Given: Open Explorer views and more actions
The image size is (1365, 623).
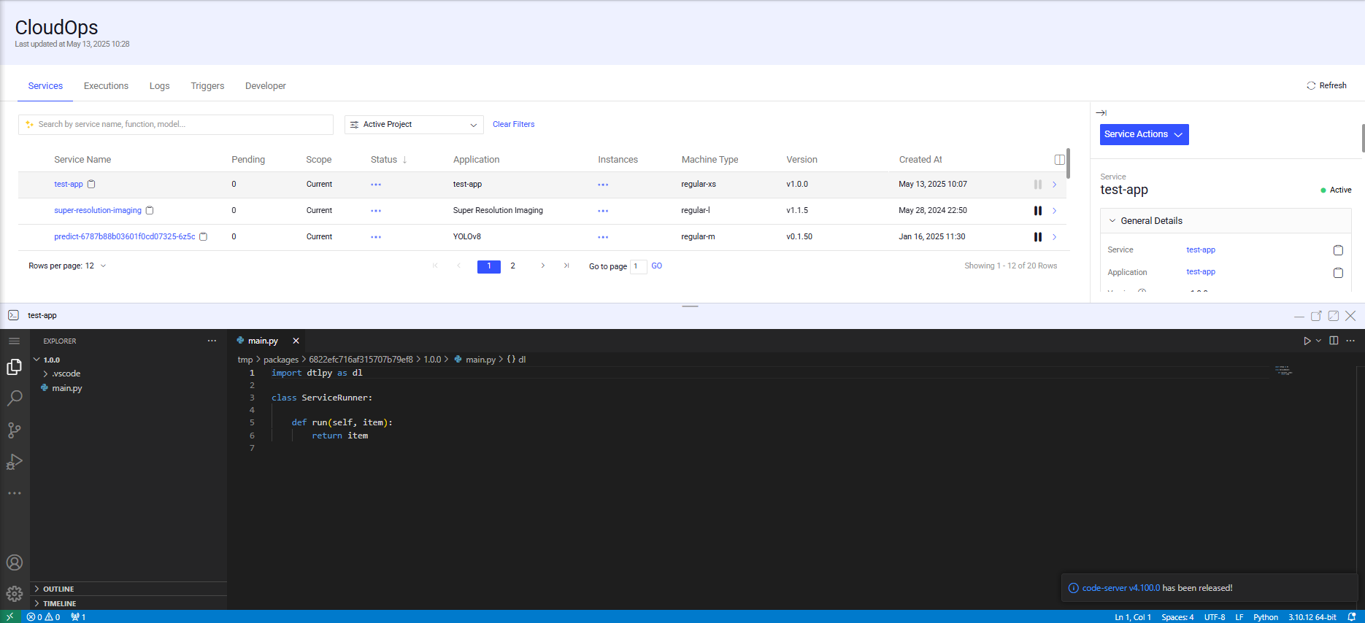Looking at the screenshot, I should click(x=212, y=341).
